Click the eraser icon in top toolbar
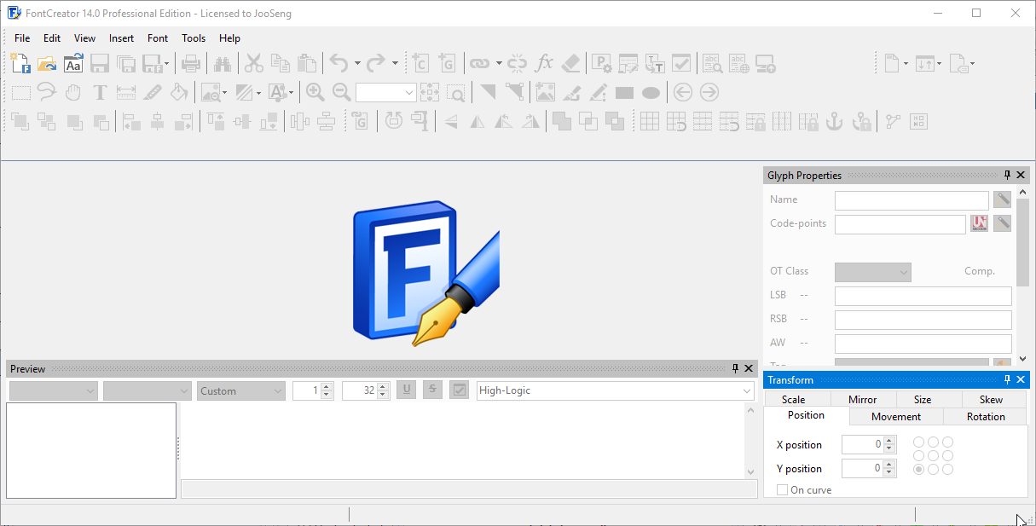This screenshot has width=1036, height=526. click(571, 63)
